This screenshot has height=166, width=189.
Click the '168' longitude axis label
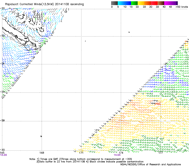(42, 153)
